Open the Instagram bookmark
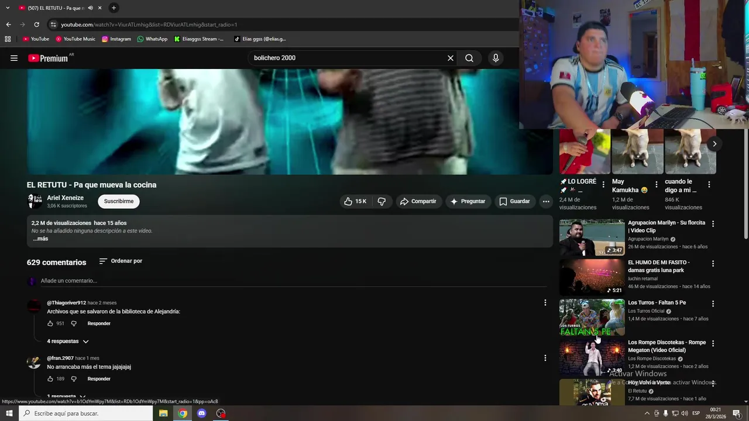 pos(116,39)
